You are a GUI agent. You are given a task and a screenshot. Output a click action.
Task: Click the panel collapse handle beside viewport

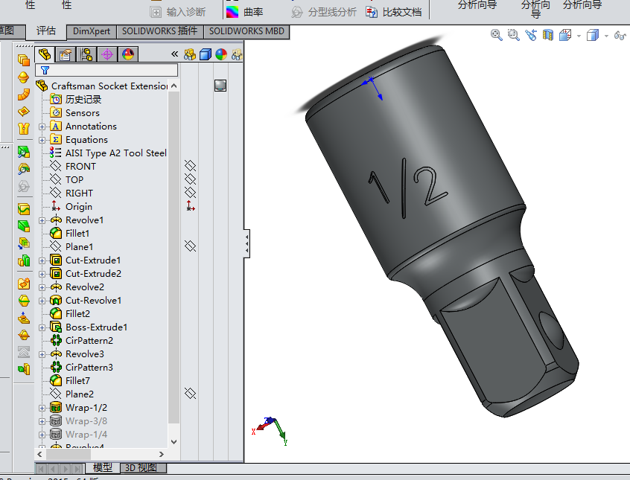coord(246,243)
